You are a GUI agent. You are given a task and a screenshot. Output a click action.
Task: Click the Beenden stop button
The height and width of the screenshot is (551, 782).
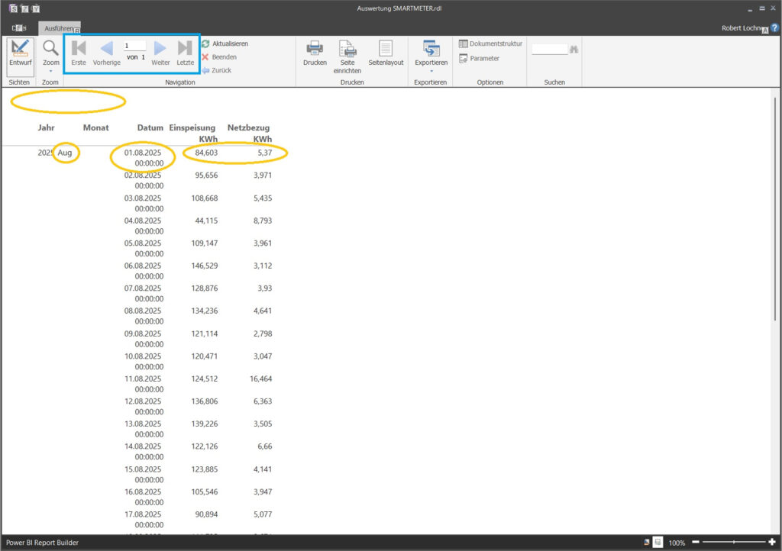pos(219,57)
